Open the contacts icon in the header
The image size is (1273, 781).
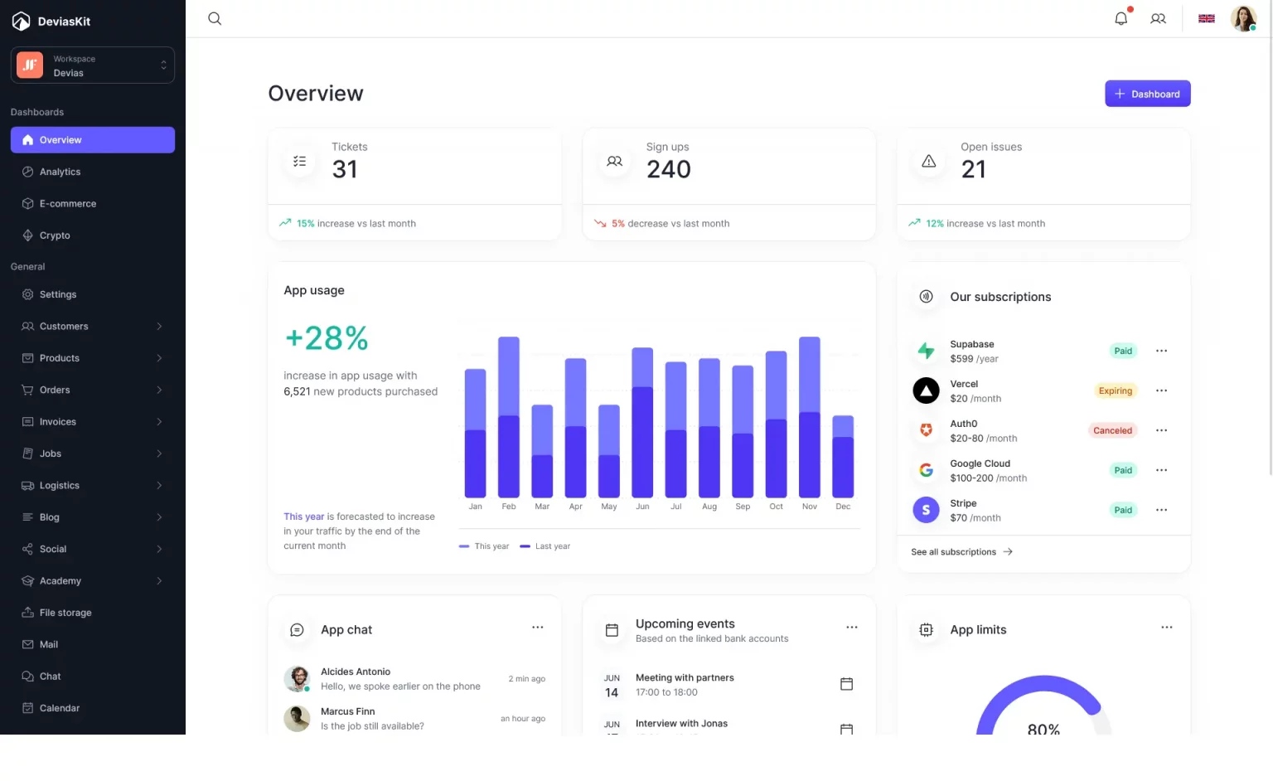[1158, 18]
